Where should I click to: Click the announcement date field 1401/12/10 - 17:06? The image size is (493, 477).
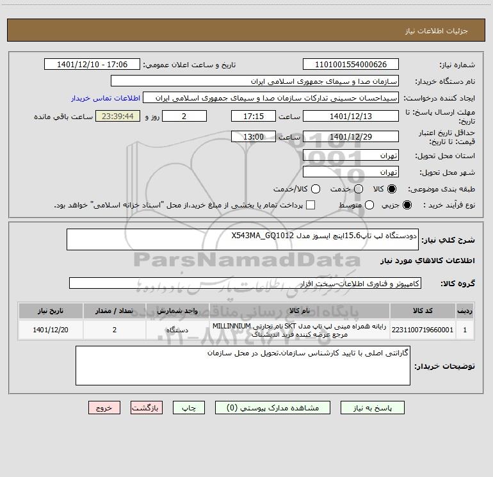click(92, 65)
